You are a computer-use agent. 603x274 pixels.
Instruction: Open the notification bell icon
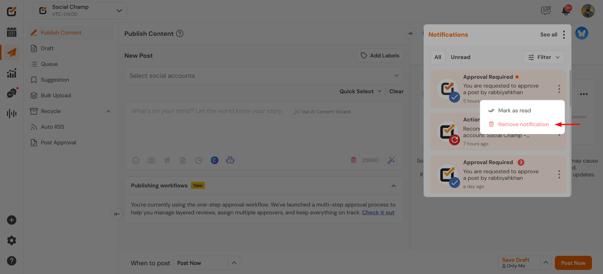[566, 11]
